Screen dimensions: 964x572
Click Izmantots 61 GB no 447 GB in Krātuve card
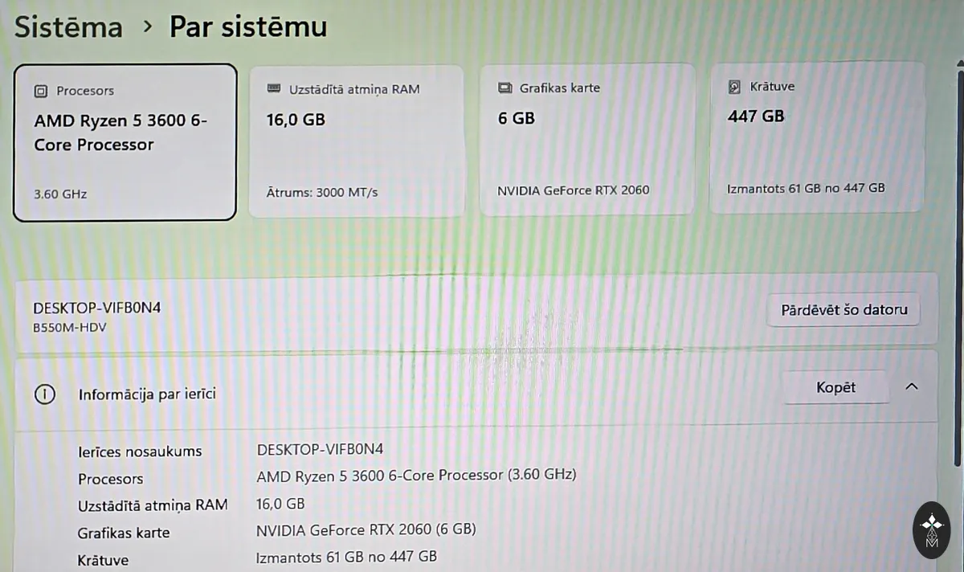tap(806, 187)
